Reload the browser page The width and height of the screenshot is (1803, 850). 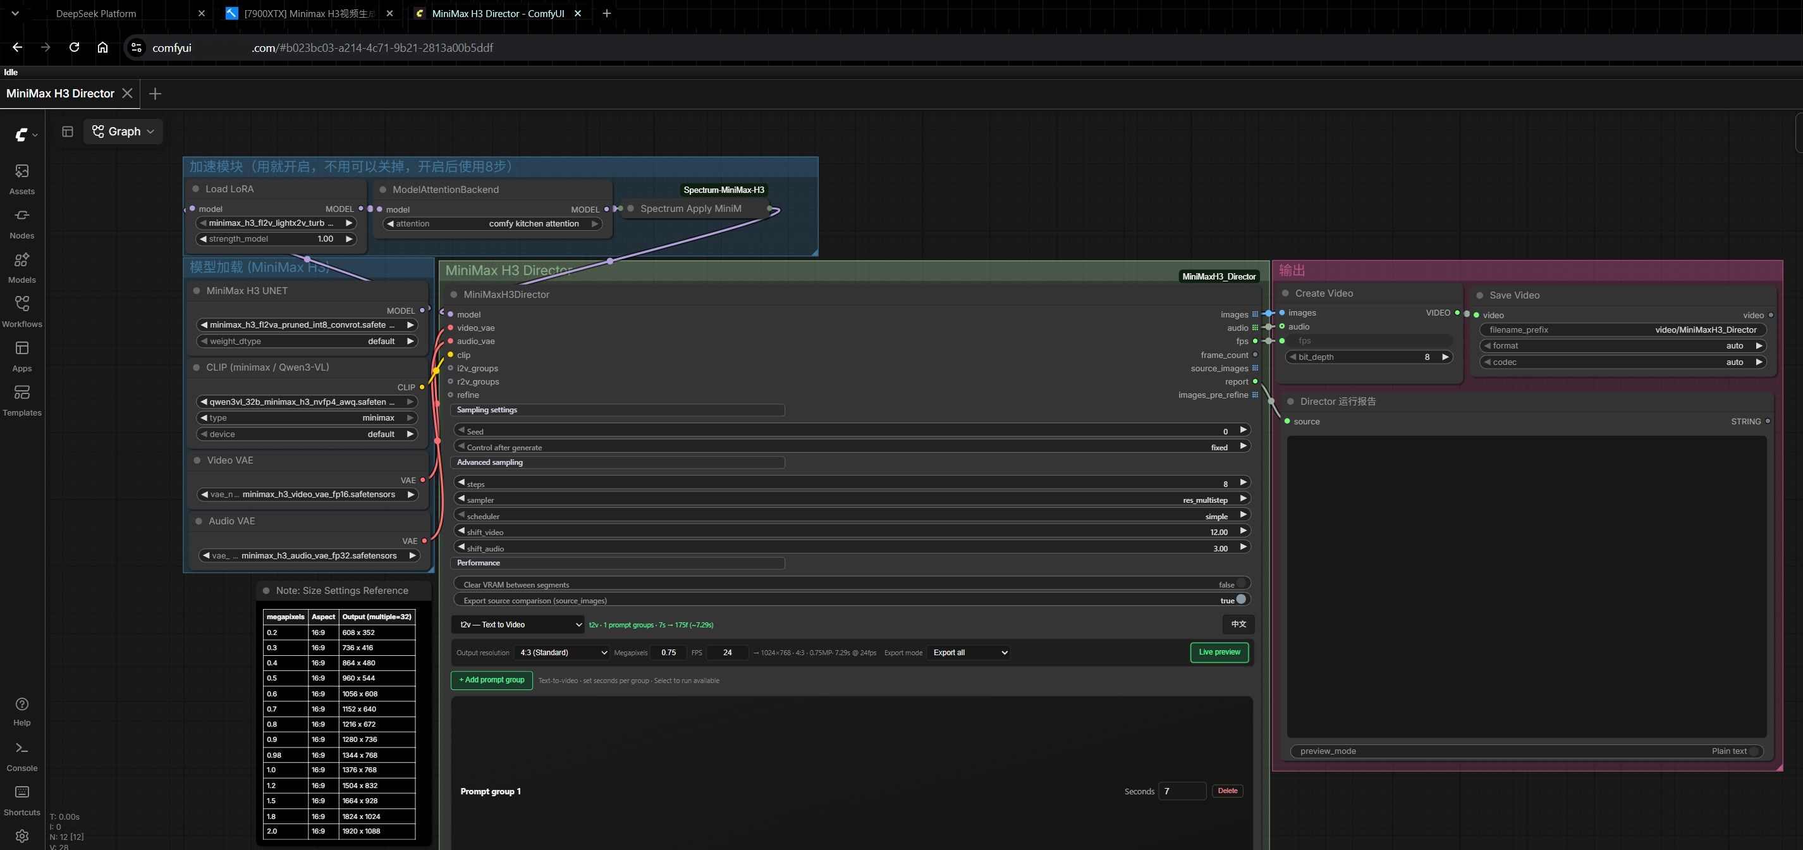(74, 47)
